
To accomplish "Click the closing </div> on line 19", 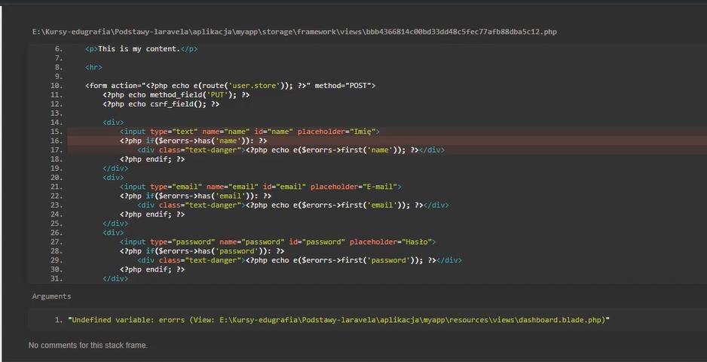I will (x=115, y=169).
